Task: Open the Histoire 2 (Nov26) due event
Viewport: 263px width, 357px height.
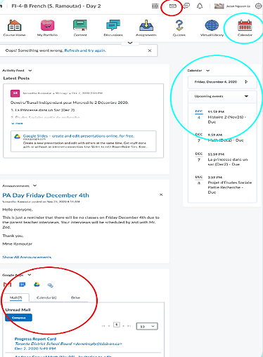Action: point(227,119)
